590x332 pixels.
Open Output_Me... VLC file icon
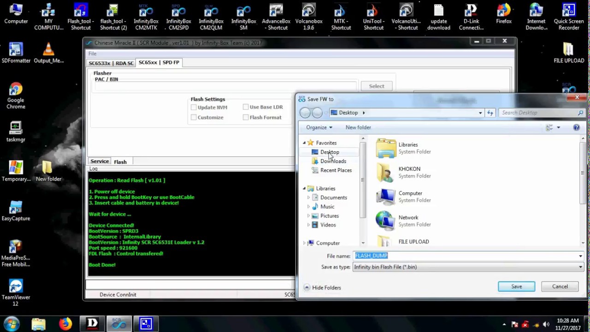click(x=48, y=53)
